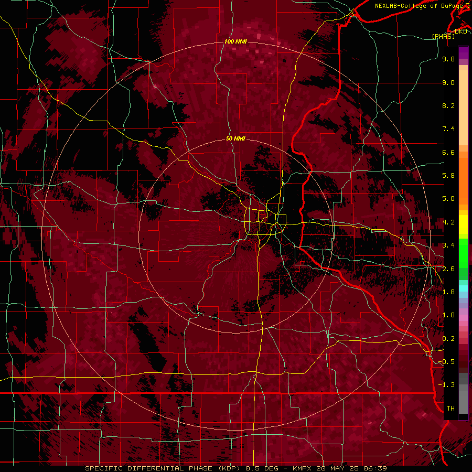Viewport: 472px width, 472px height.
Task: Click the 4.2 scale value
Action: pyautogui.click(x=448, y=222)
